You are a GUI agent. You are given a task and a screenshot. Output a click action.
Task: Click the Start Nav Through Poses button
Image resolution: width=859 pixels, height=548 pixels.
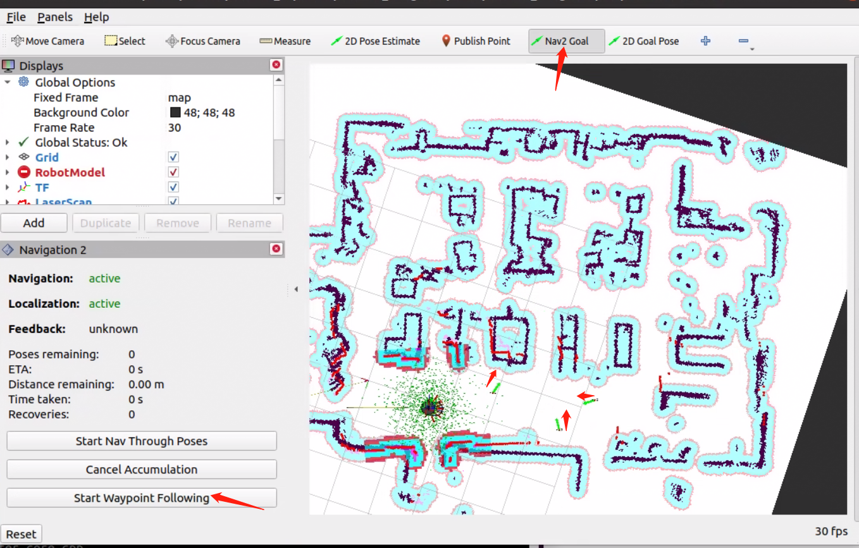click(x=142, y=441)
